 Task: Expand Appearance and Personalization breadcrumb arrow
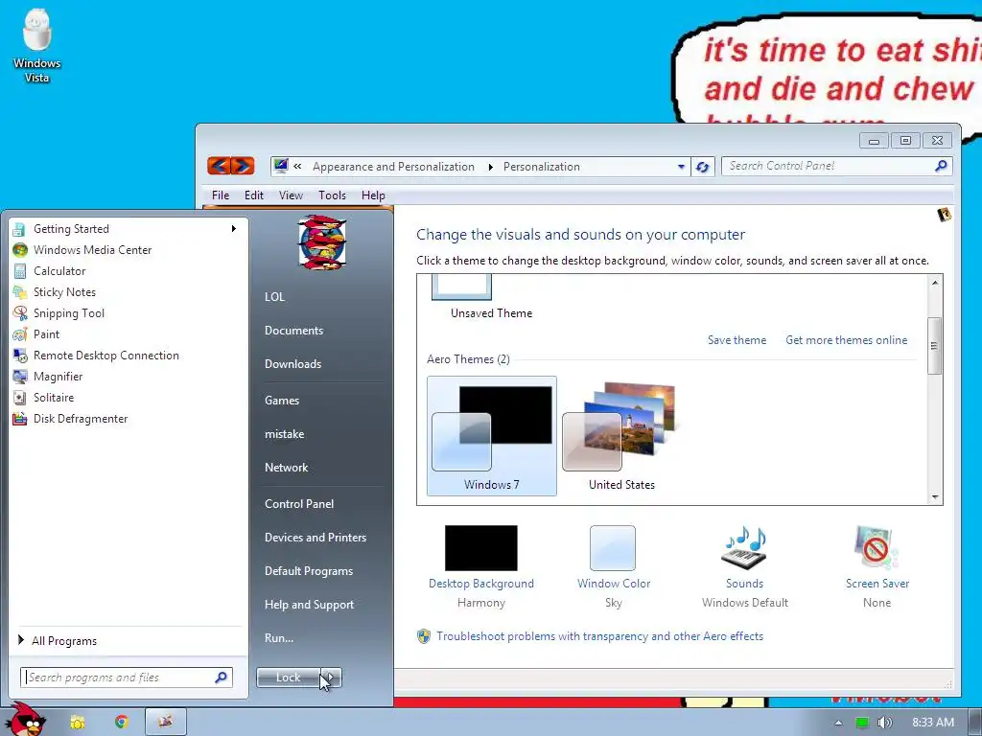pyautogui.click(x=490, y=167)
